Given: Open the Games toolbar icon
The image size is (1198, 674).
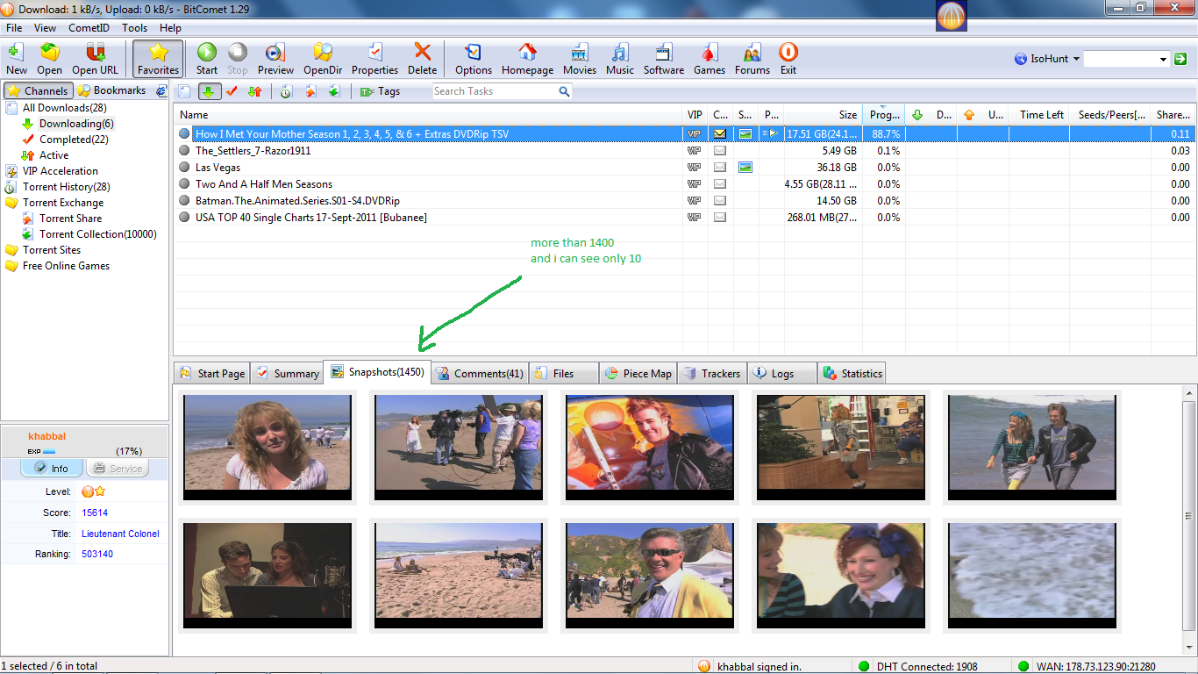Looking at the screenshot, I should (710, 59).
